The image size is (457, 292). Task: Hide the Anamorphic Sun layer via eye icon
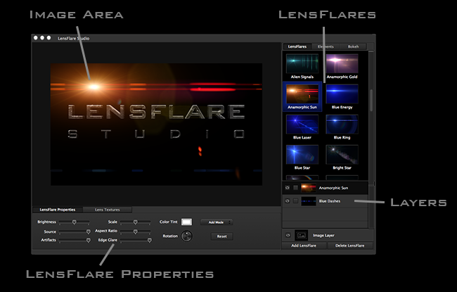(x=288, y=188)
